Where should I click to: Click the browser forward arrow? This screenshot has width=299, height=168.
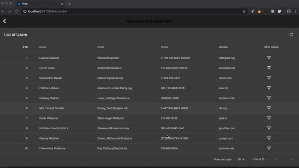(10, 11)
